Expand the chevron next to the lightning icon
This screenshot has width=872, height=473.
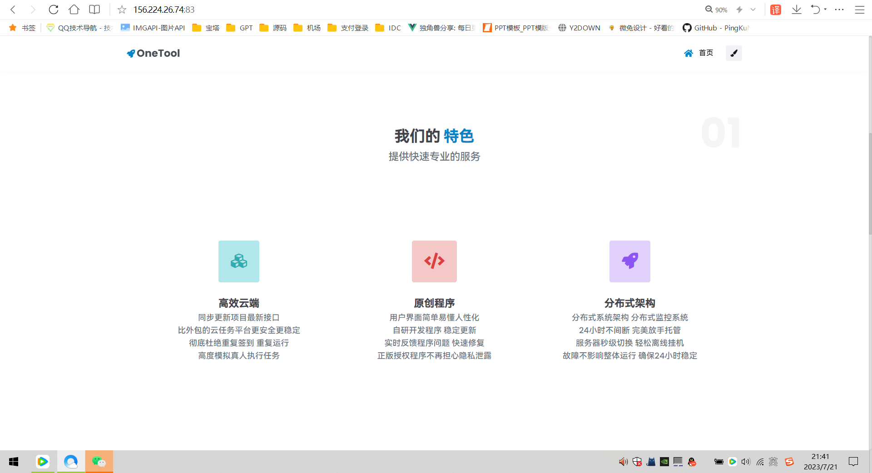point(753,10)
